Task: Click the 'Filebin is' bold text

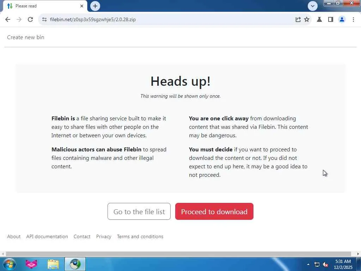Action: pos(63,119)
